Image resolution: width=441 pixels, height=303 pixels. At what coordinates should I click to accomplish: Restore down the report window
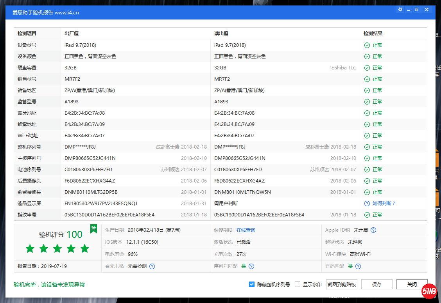pyautogui.click(x=417, y=9)
